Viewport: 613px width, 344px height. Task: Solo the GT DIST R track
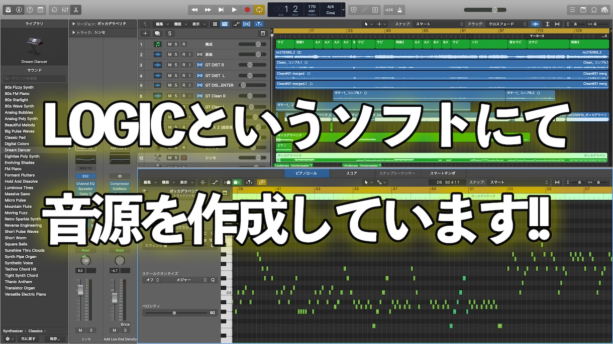[176, 65]
